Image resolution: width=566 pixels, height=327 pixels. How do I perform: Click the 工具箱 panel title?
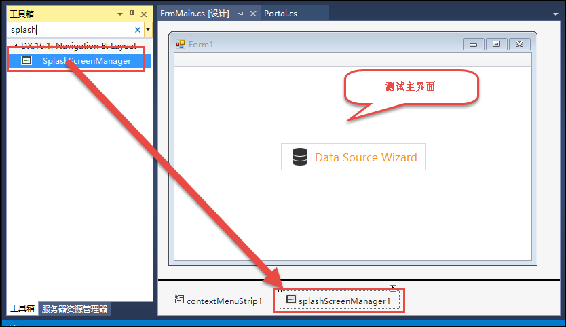(x=22, y=14)
